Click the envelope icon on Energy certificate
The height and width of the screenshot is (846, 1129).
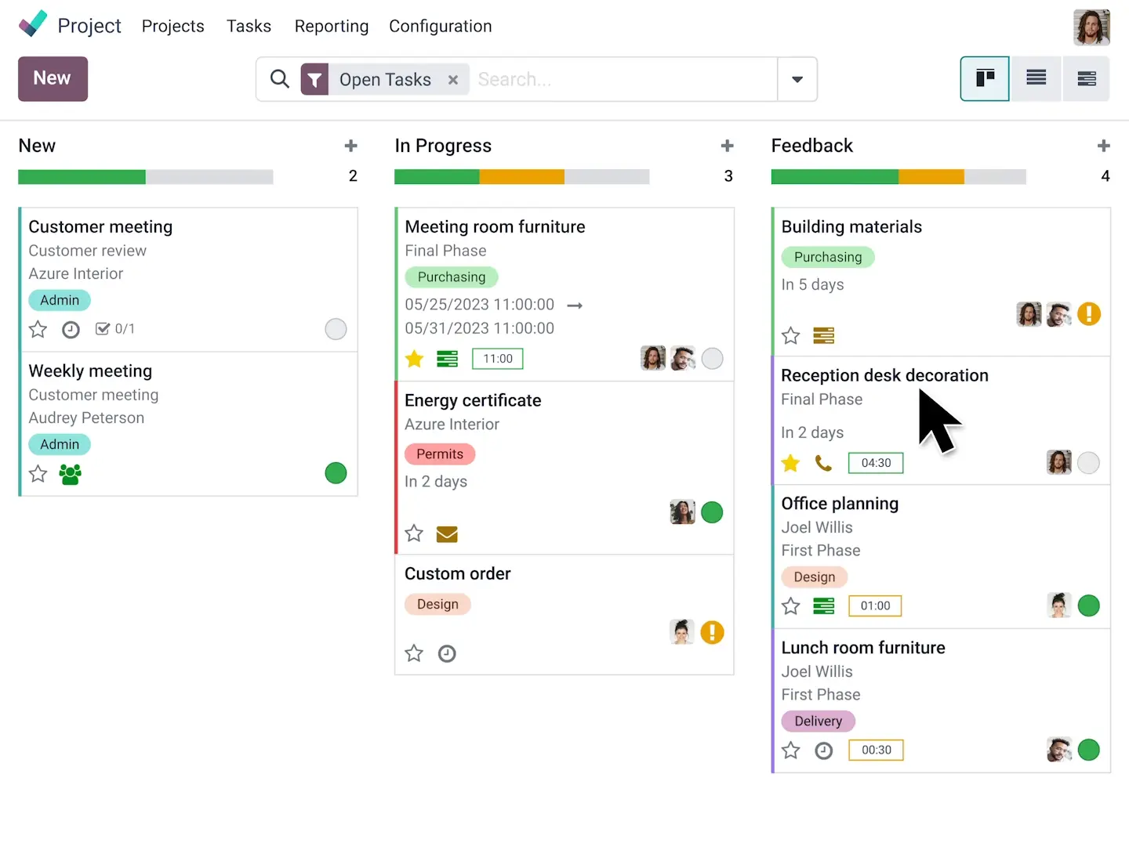447,534
